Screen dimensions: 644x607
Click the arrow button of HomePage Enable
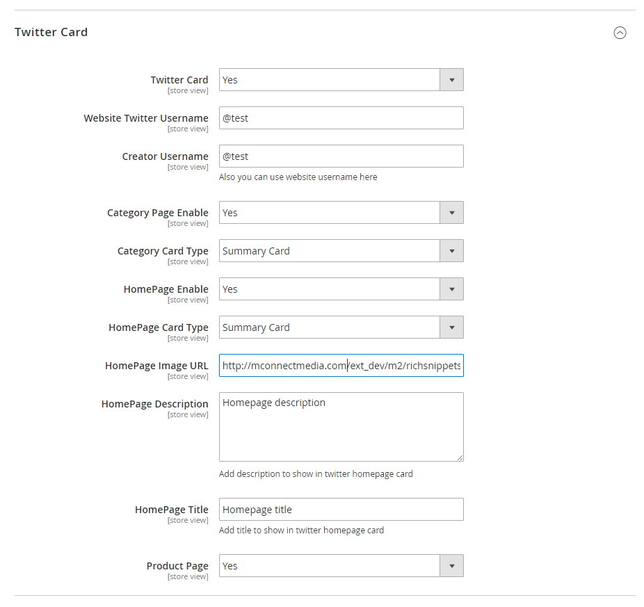click(451, 289)
